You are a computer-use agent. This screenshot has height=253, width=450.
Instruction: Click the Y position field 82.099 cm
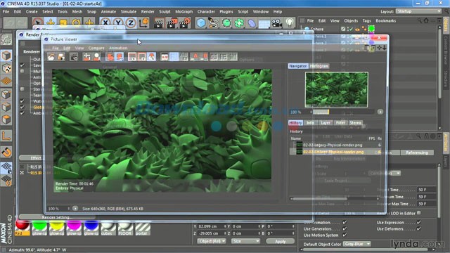[212, 226]
